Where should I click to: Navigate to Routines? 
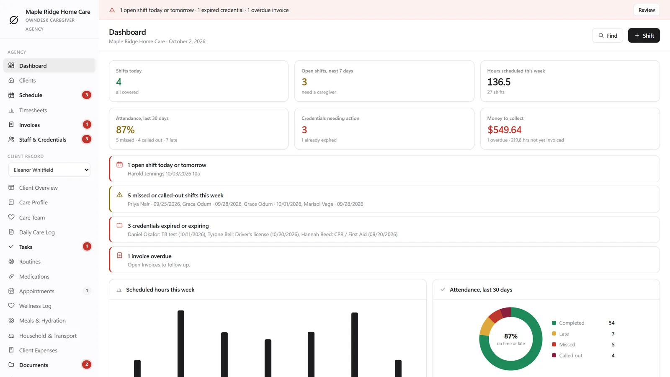tap(49, 261)
